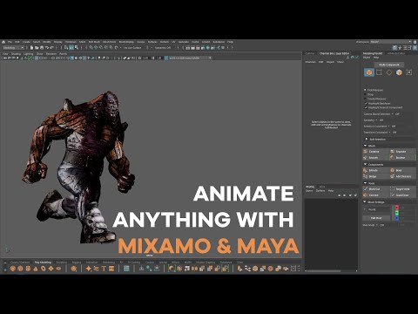Toggle Channel Box icon at far right
This screenshot has height=314, width=418.
click(x=415, y=47)
